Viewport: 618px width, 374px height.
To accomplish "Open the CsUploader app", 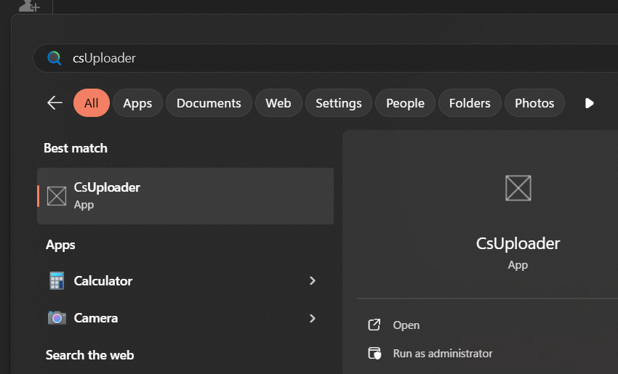I will 406,325.
